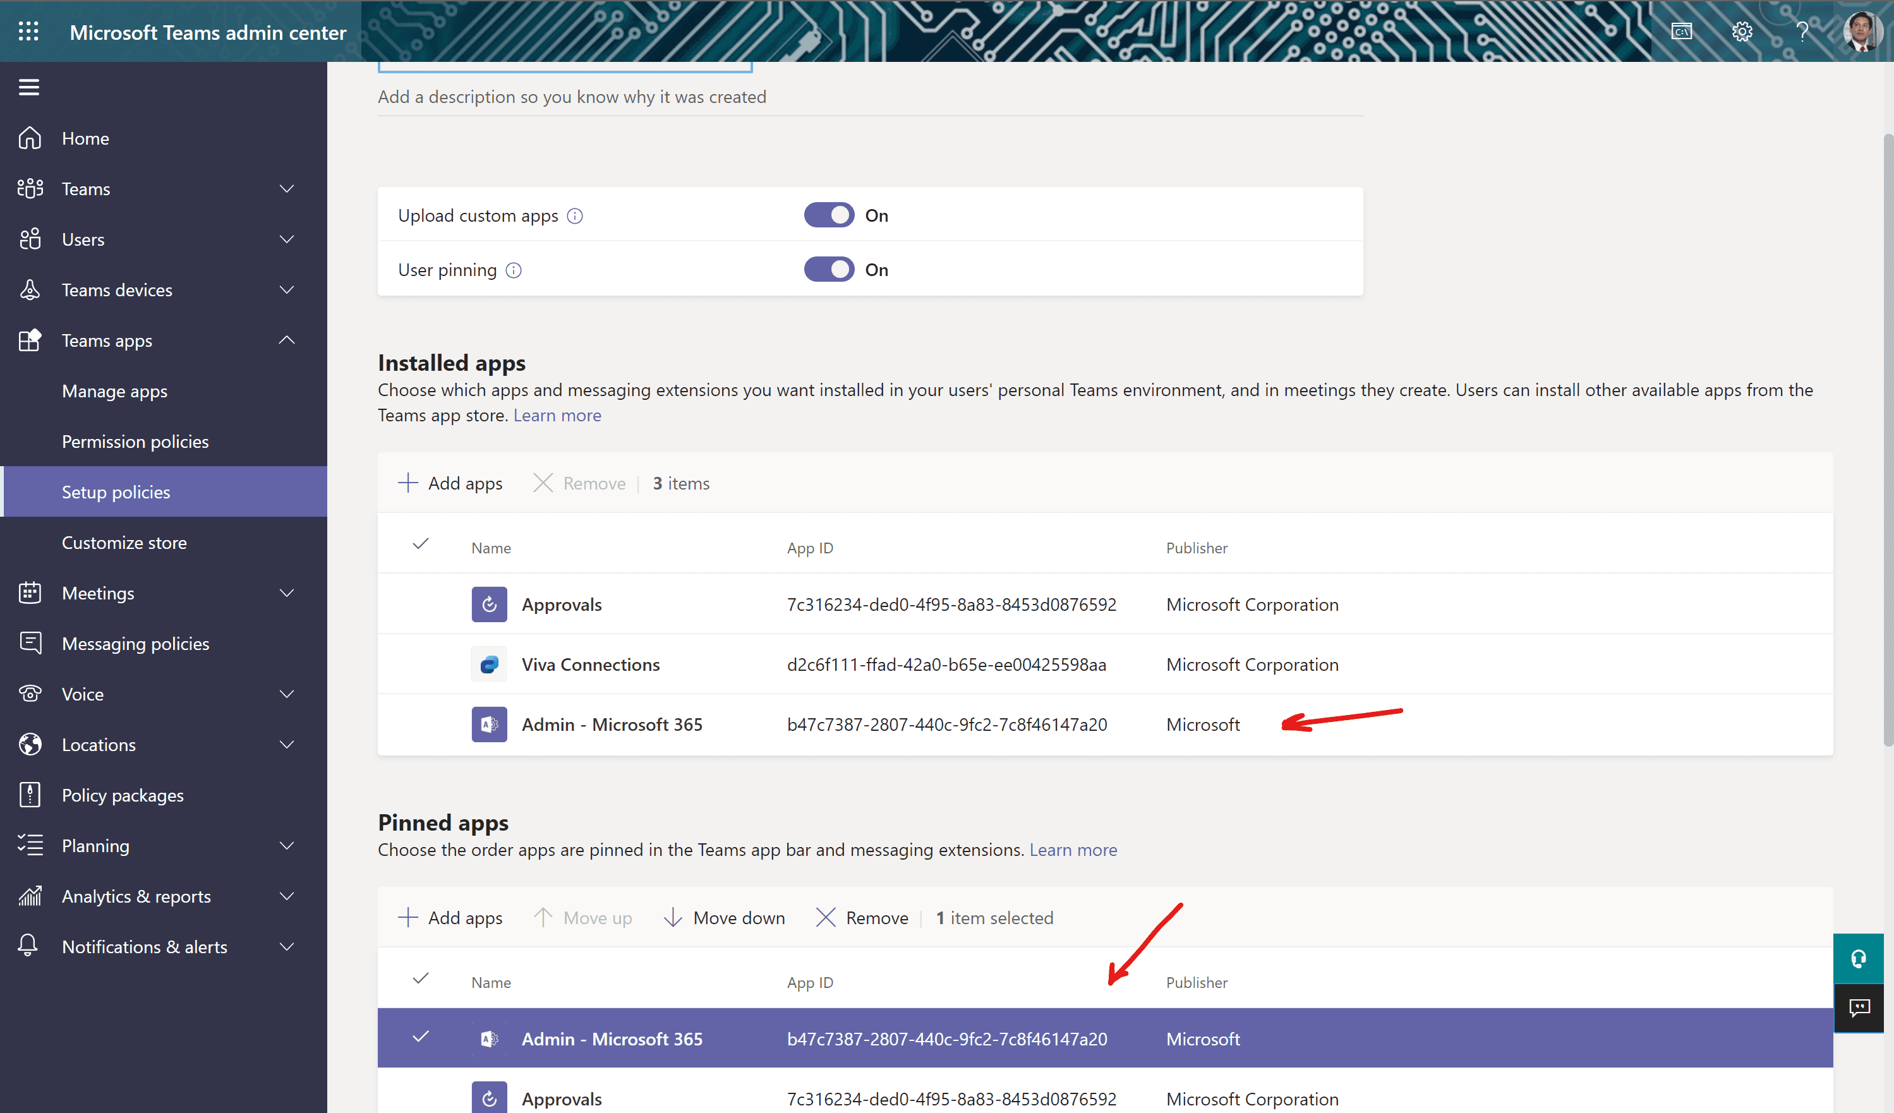Click the Users icon in sidebar
The width and height of the screenshot is (1894, 1113).
click(30, 239)
